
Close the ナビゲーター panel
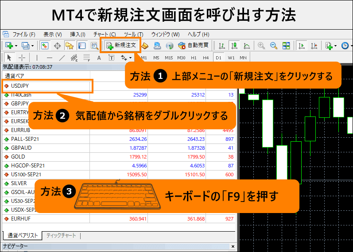point(233,246)
